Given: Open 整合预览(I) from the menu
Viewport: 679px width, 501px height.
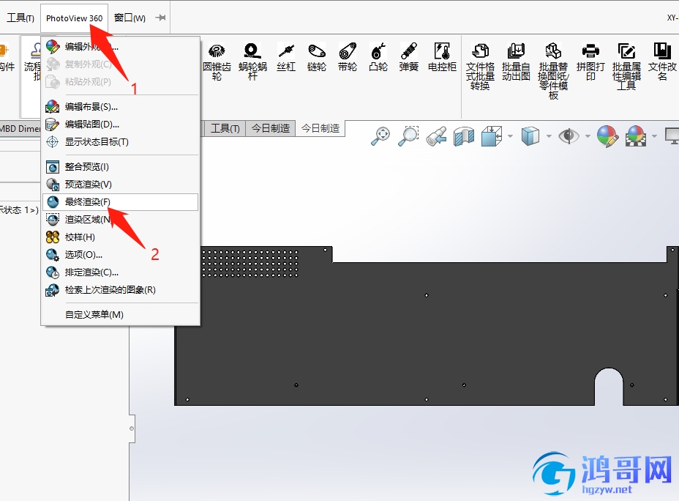Looking at the screenshot, I should coord(121,167).
